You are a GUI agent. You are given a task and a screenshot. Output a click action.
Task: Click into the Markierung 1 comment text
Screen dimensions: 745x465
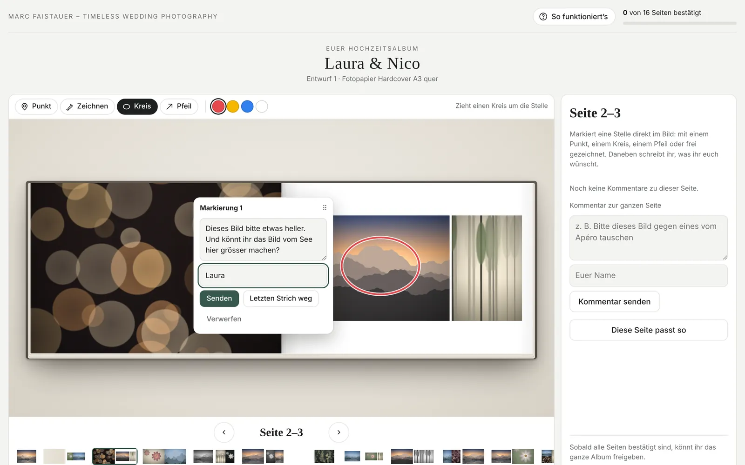coord(263,239)
